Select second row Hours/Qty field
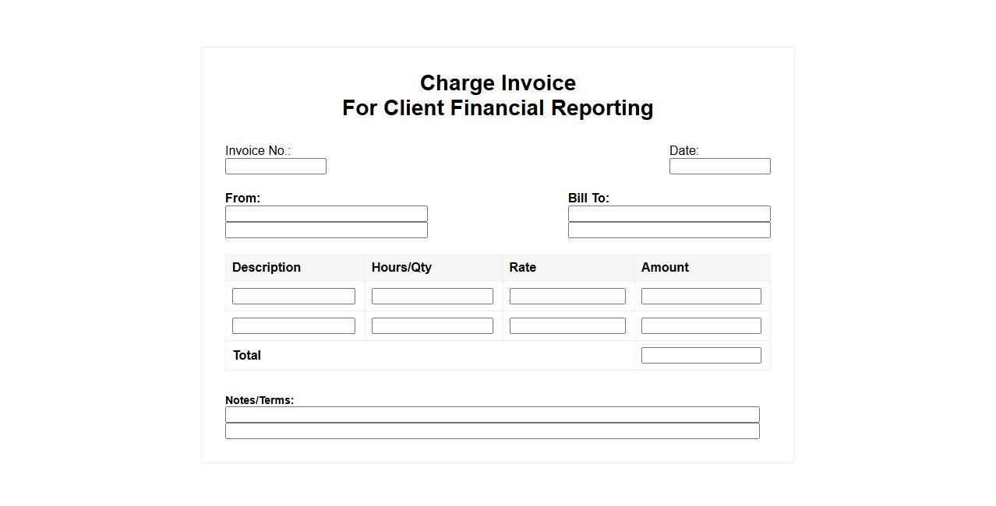 click(432, 326)
